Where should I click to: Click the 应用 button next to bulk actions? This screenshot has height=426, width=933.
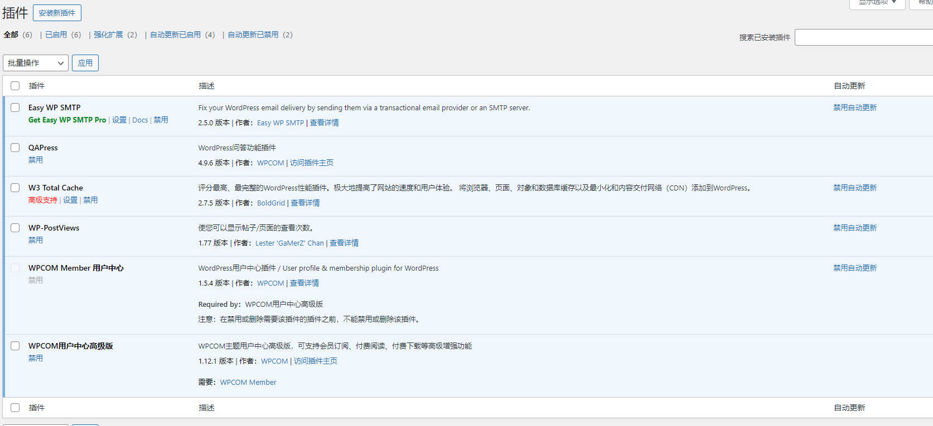85,63
